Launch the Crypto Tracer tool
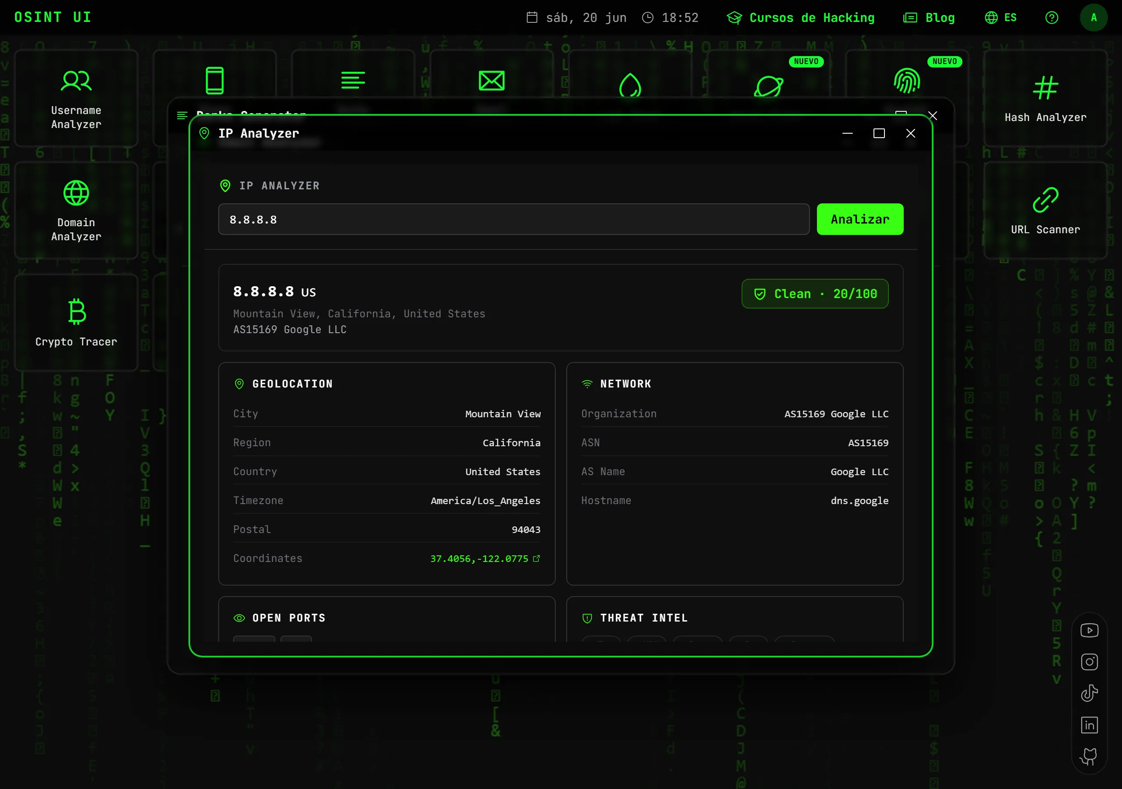1122x789 pixels. (76, 322)
